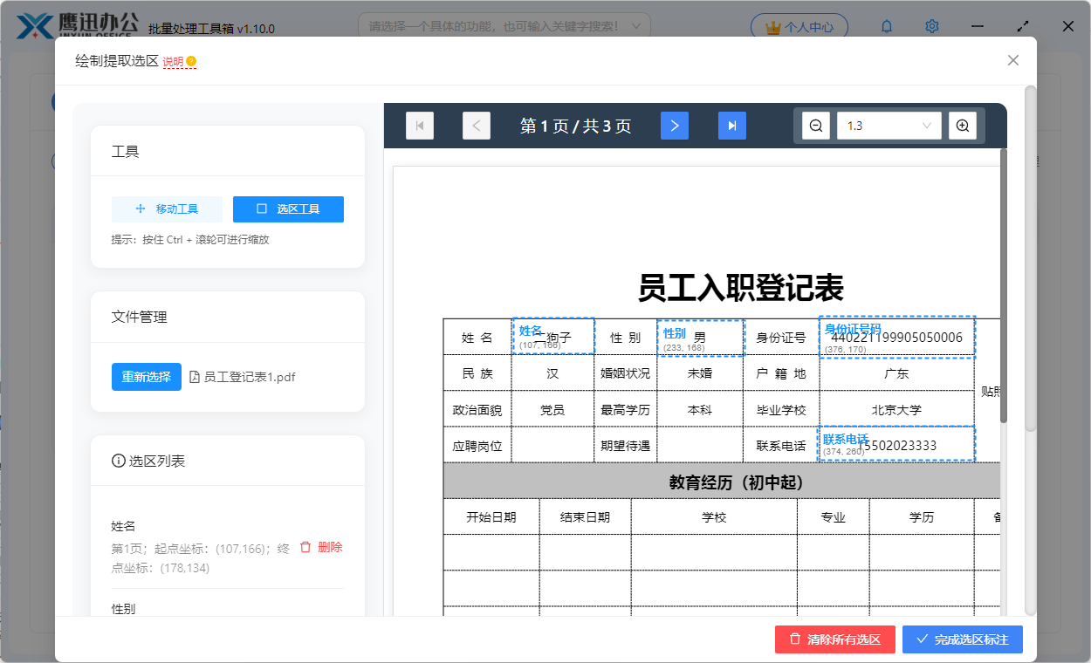Click the PDF file icon beside 员工登记表1.pdf
The image size is (1091, 663).
click(196, 377)
